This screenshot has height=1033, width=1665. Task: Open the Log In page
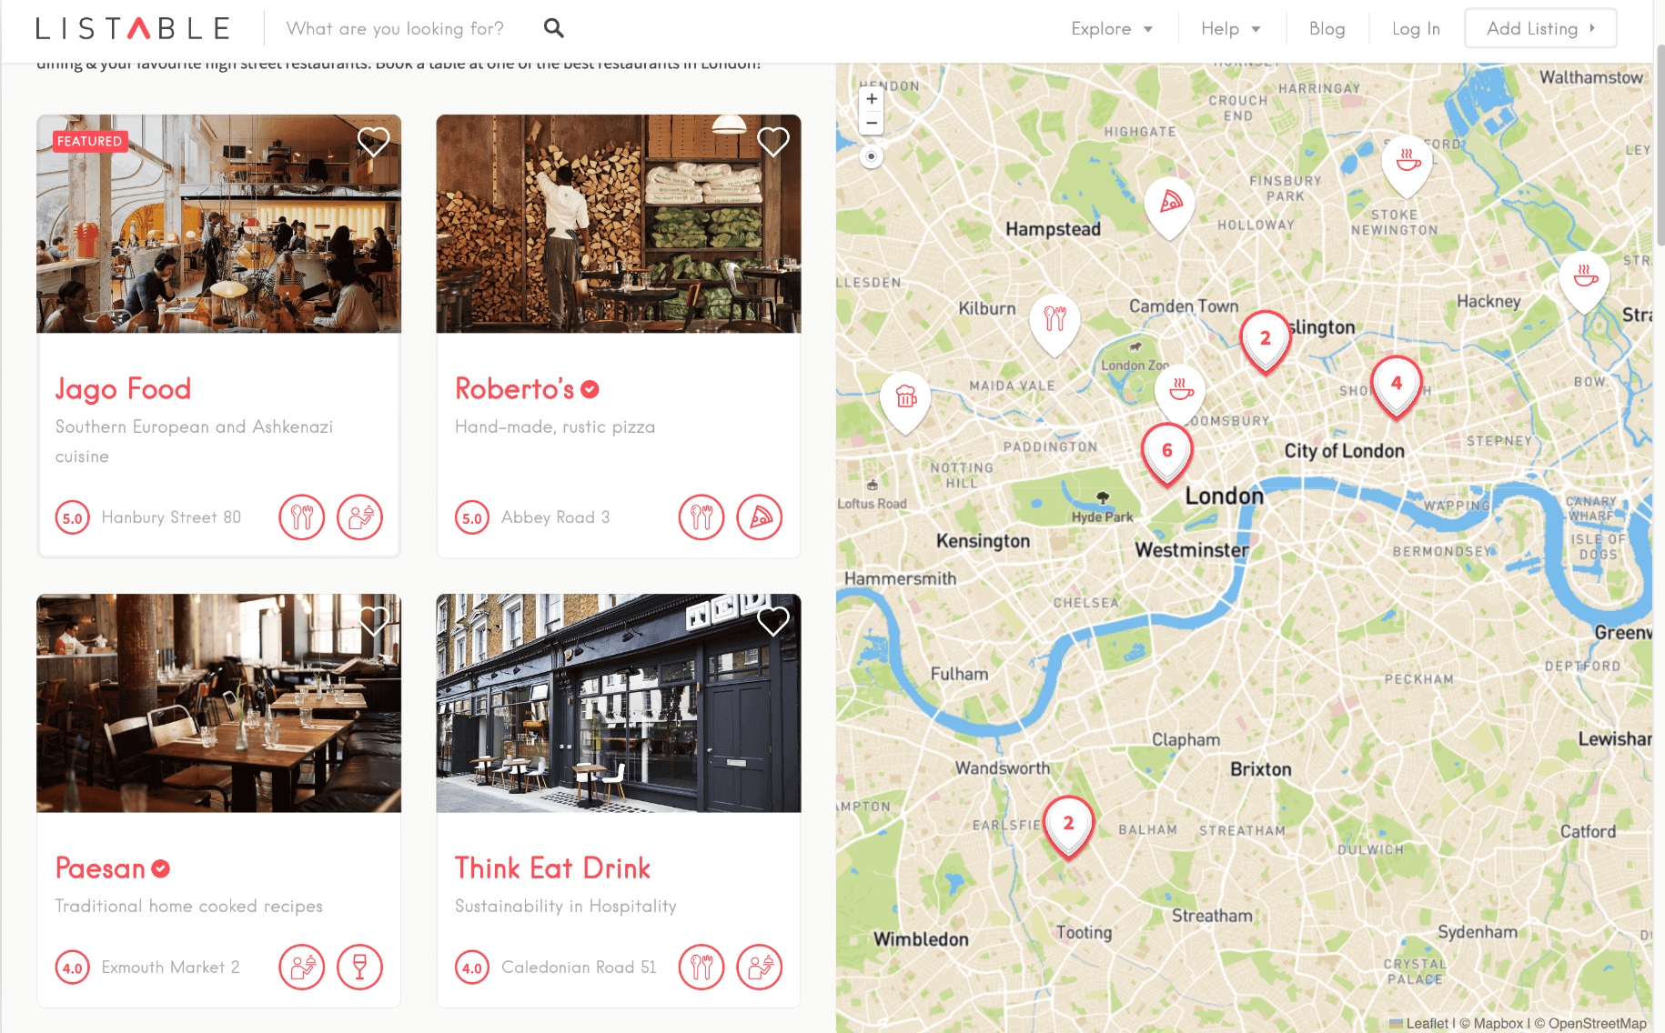1416,29
